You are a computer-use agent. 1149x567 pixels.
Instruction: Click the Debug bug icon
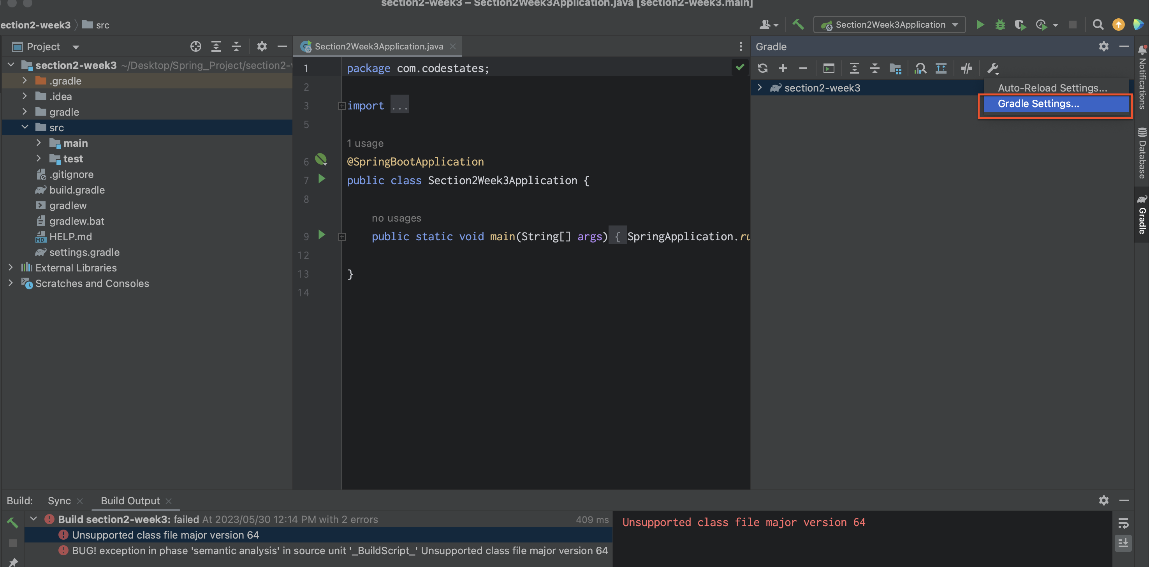pos(1000,25)
